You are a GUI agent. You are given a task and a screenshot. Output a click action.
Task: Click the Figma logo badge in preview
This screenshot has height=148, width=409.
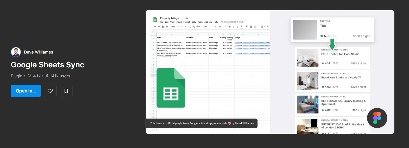377,118
